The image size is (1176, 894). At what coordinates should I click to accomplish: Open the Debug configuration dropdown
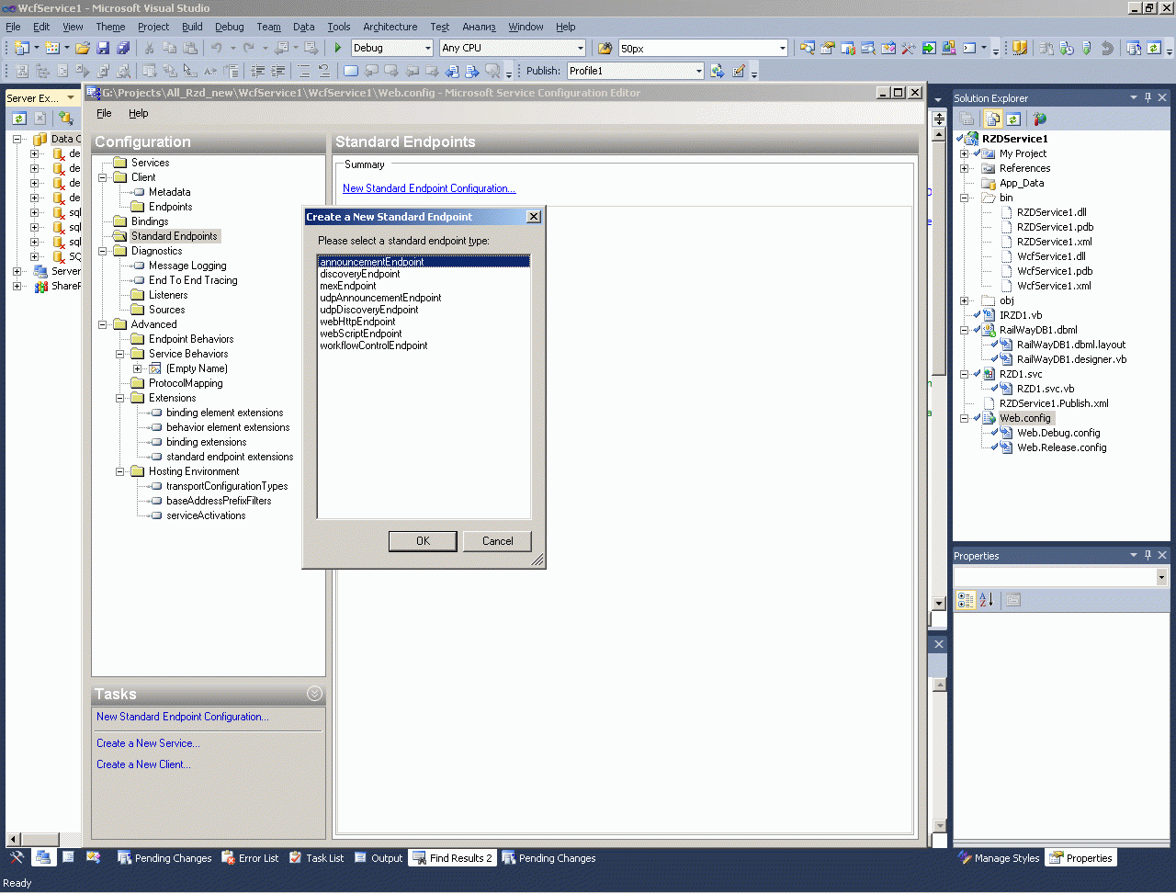pyautogui.click(x=427, y=48)
